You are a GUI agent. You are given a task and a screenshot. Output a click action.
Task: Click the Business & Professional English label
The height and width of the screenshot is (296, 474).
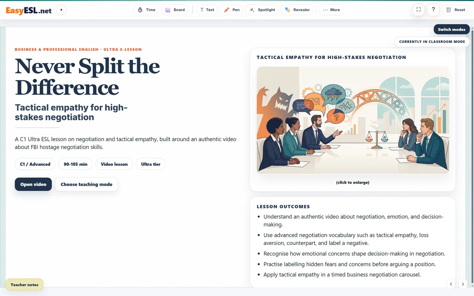click(57, 50)
